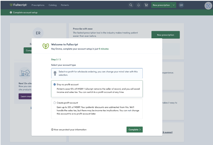Click New prescription button in the header
Image resolution: width=213 pixels, height=145 pixels.
(x=161, y=5)
